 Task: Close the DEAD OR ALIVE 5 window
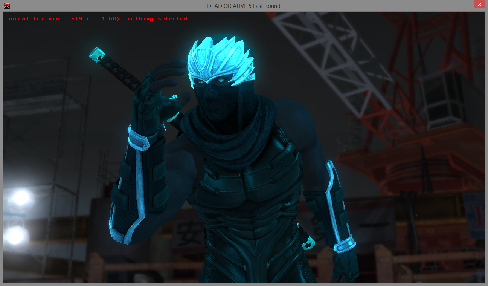(478, 5)
